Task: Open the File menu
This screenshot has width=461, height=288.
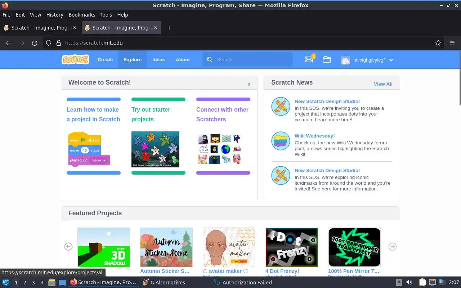Action: tap(6, 15)
